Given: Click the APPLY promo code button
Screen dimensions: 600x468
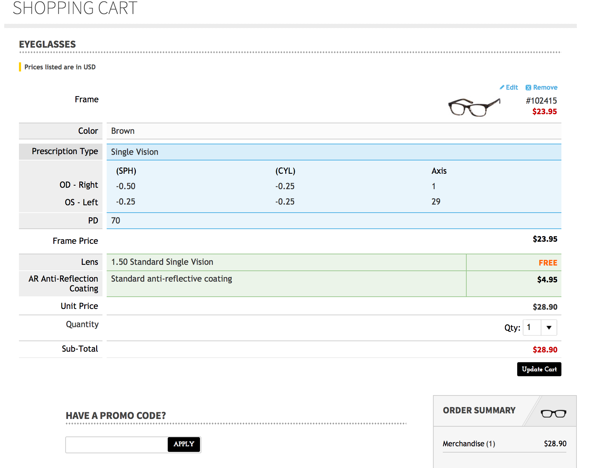Looking at the screenshot, I should point(184,444).
